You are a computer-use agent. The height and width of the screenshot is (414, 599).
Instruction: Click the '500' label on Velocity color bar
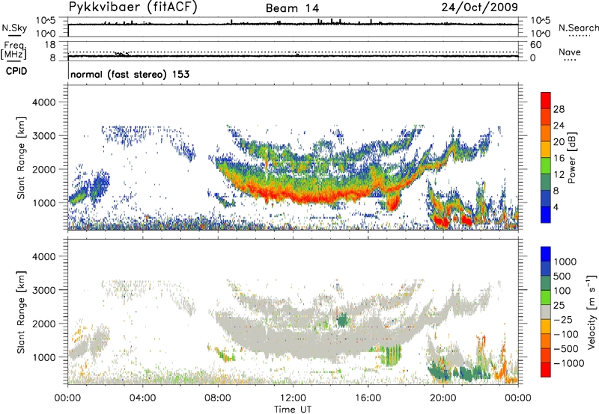[x=562, y=276]
